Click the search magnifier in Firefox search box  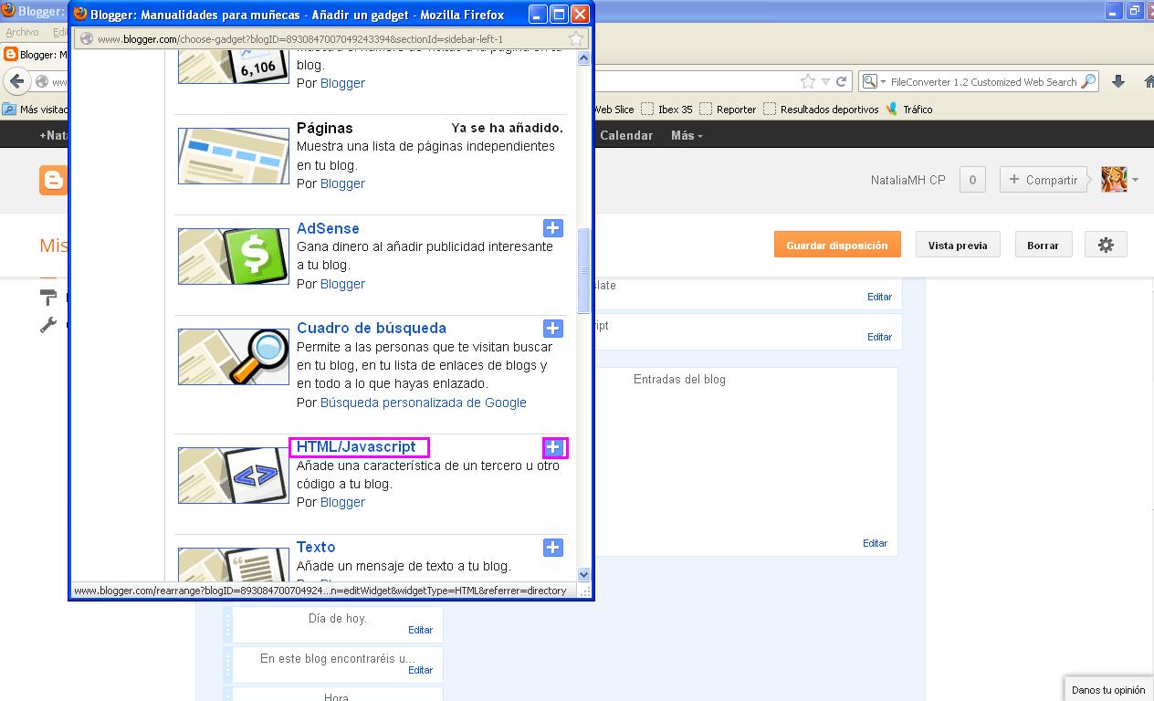pos(1087,81)
